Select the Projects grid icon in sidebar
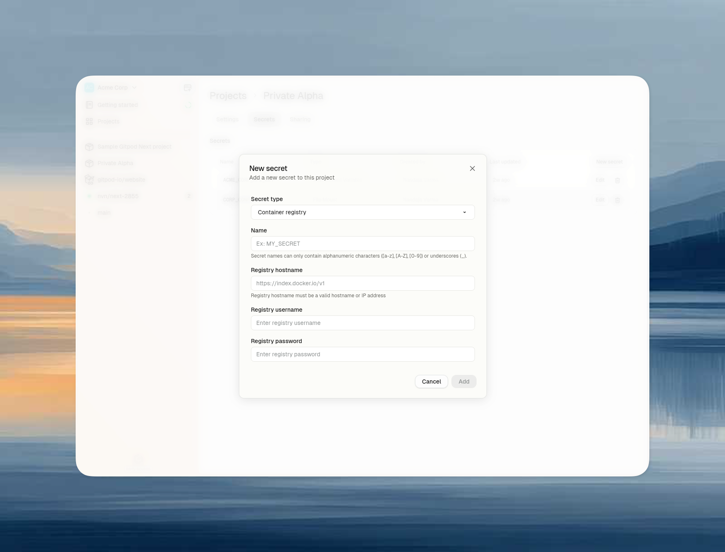Image resolution: width=725 pixels, height=552 pixels. pos(89,121)
